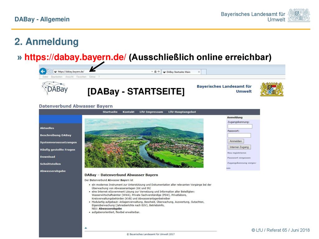Open Häufig gestellte Fragen in sidebar
The image size is (319, 239).
(x=58, y=150)
